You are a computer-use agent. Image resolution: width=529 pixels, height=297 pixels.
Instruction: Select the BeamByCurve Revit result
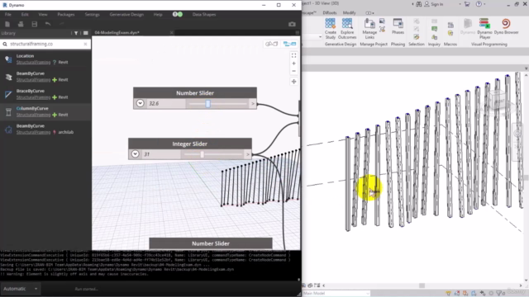tap(45, 77)
